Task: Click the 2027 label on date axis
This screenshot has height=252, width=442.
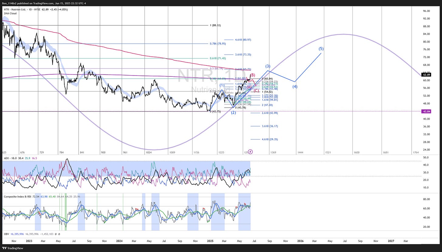Action: (391, 241)
